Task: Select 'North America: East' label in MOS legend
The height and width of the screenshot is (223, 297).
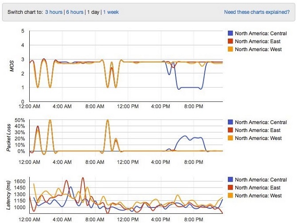Action: click(x=258, y=41)
